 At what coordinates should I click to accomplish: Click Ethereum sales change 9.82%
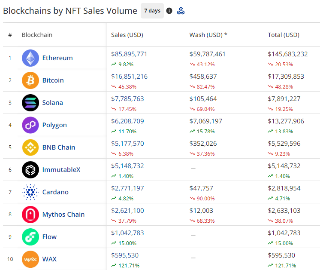click(122, 64)
